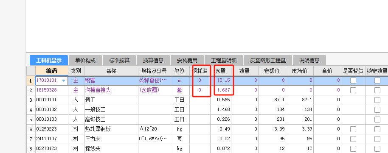Click 含量 value 0.565
The width and height of the screenshot is (388, 153).
coord(221,100)
